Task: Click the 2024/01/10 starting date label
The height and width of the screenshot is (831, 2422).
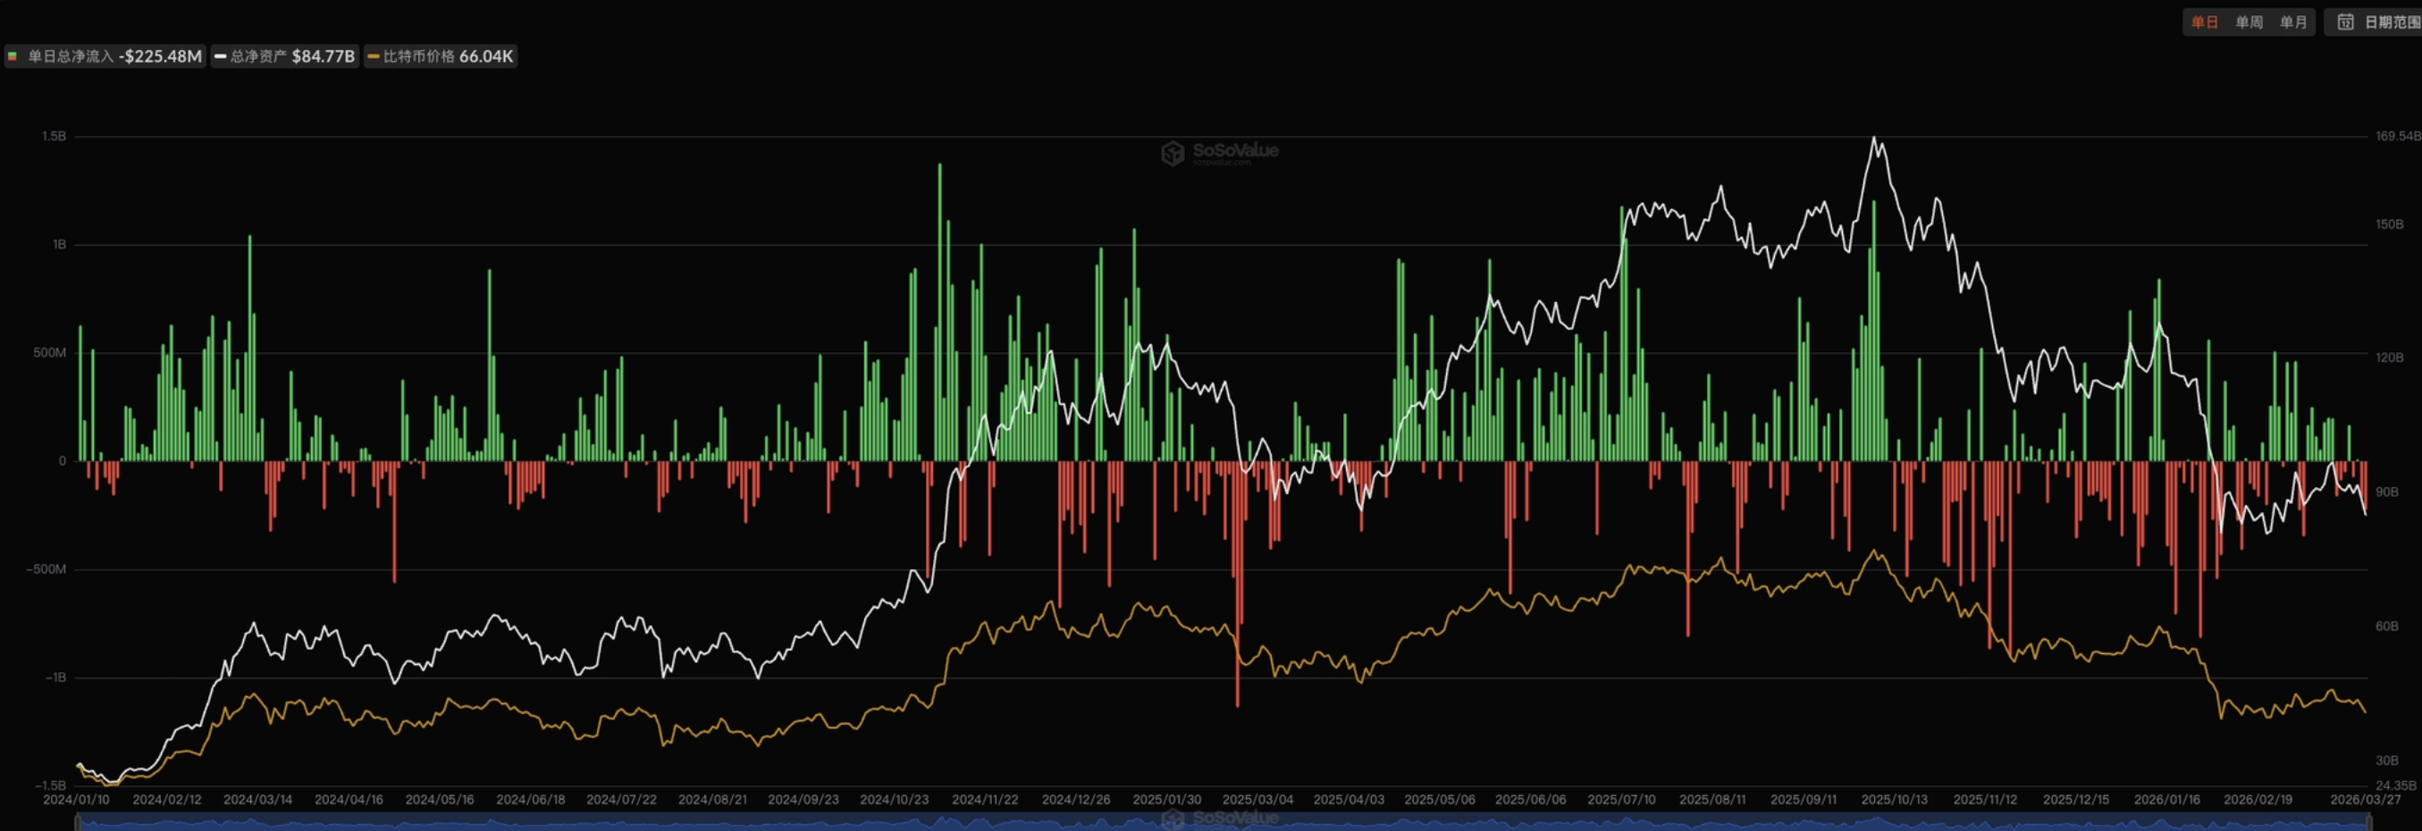Action: pyautogui.click(x=76, y=799)
